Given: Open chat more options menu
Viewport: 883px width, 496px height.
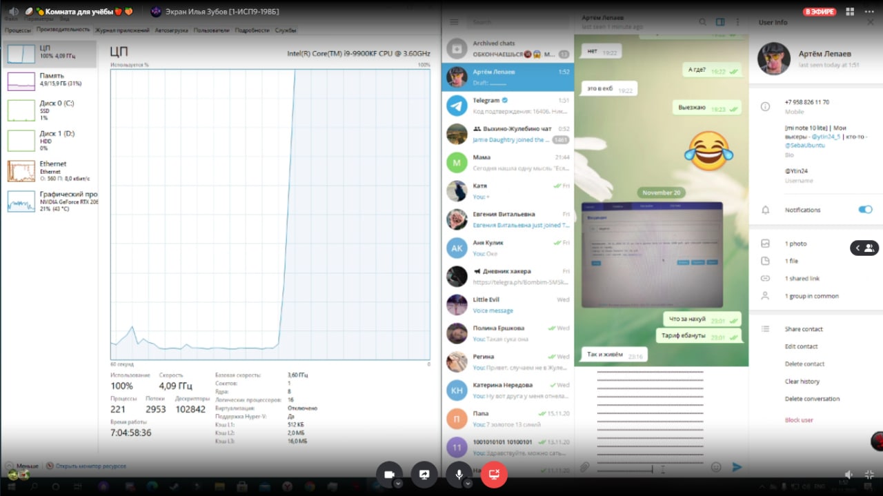Looking at the screenshot, I should (x=737, y=22).
